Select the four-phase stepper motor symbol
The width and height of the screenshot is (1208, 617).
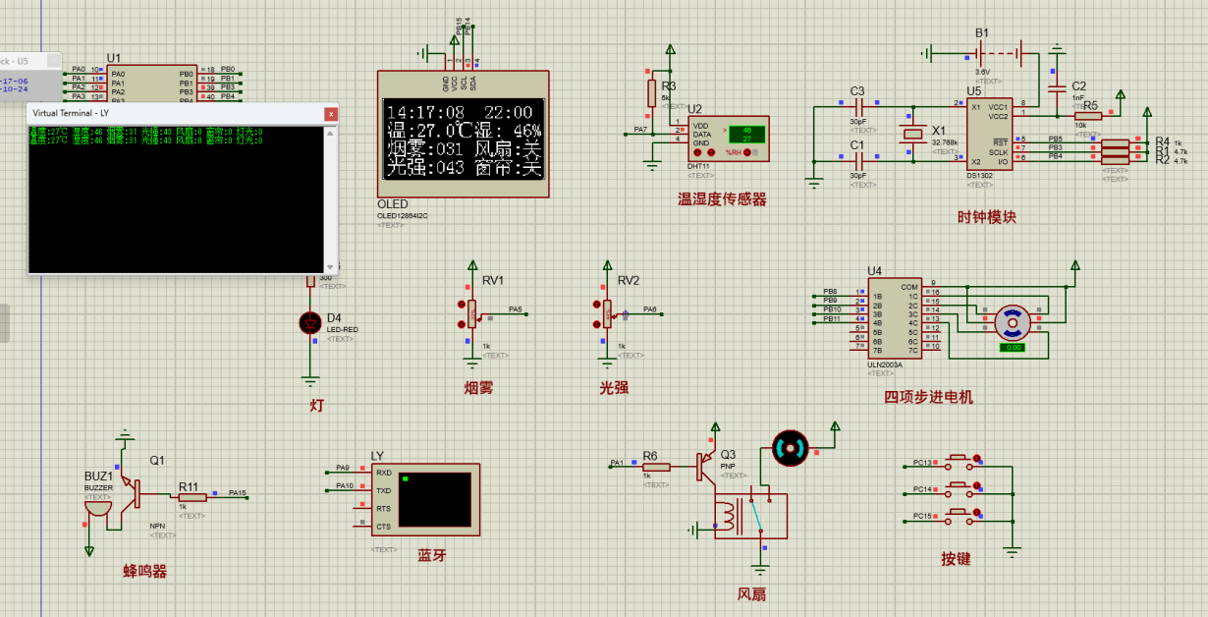pyautogui.click(x=1014, y=324)
